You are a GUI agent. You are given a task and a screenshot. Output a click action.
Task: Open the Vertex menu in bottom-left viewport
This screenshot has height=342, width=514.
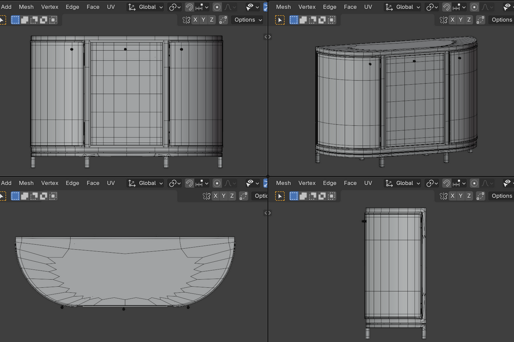pos(50,183)
